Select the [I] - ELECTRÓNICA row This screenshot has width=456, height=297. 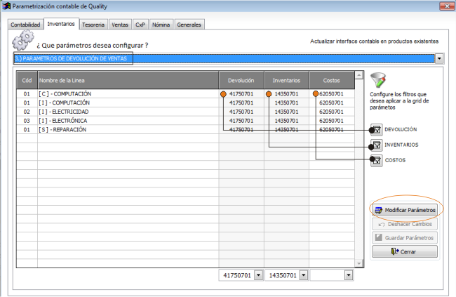pos(185,121)
